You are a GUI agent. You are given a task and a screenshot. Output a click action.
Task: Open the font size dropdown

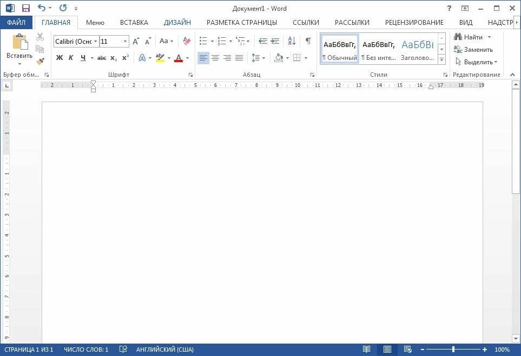(126, 42)
